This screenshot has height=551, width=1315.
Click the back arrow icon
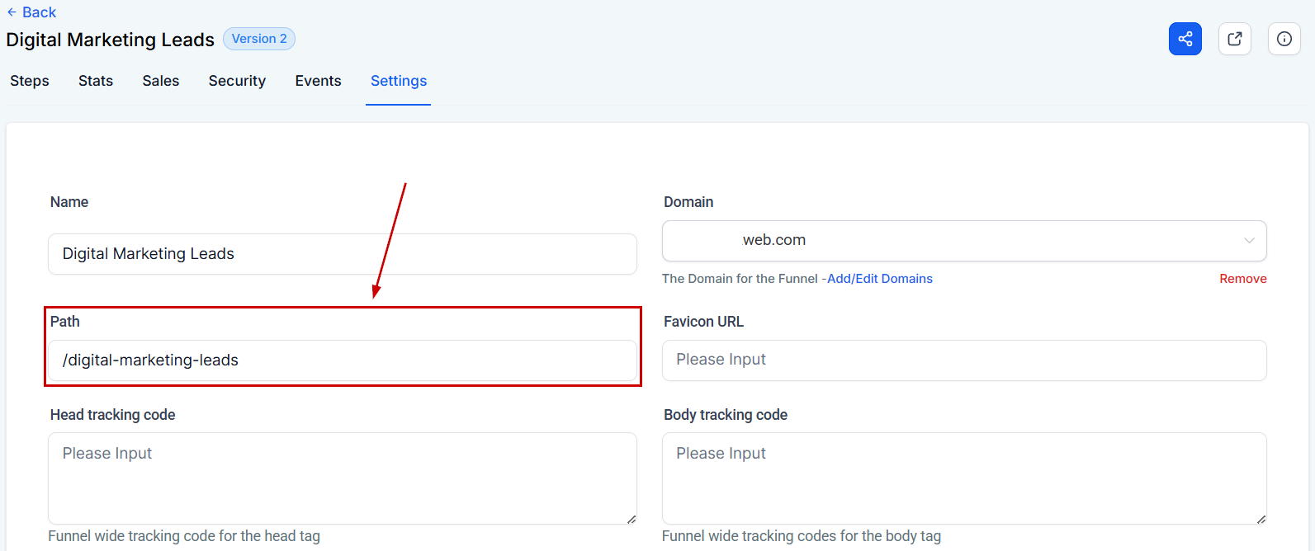coord(12,12)
